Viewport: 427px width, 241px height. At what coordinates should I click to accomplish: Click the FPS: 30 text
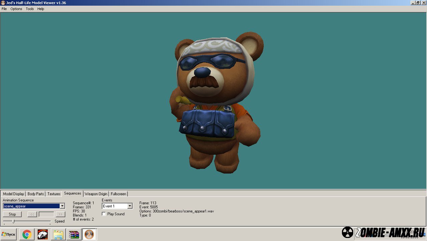(79, 211)
